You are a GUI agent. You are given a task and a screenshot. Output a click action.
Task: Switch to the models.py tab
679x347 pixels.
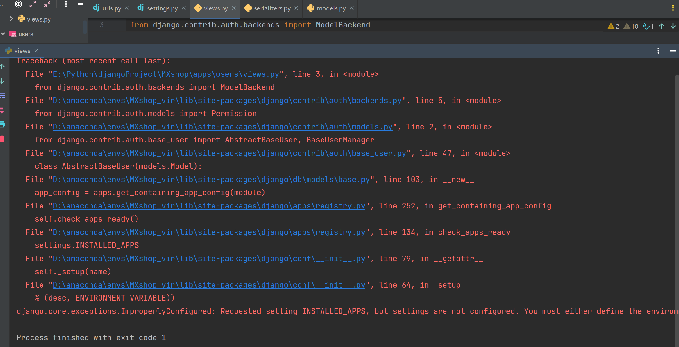331,8
